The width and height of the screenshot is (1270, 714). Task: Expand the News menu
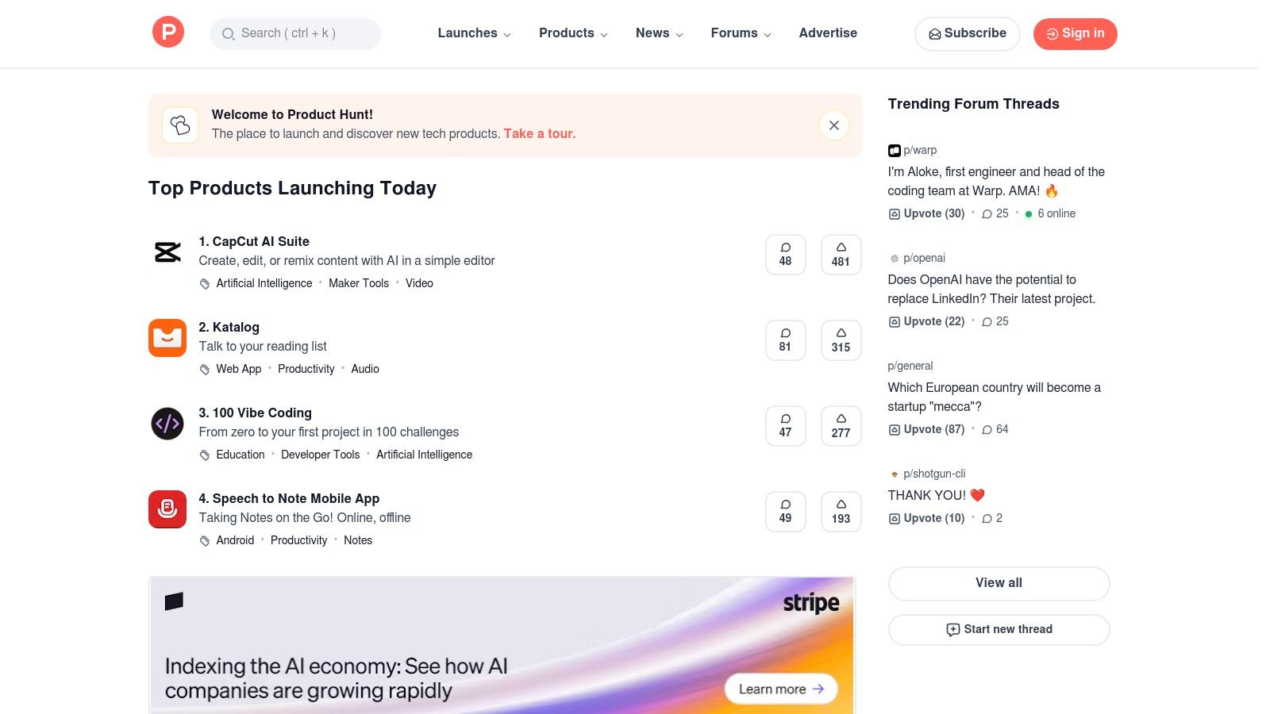(x=659, y=33)
